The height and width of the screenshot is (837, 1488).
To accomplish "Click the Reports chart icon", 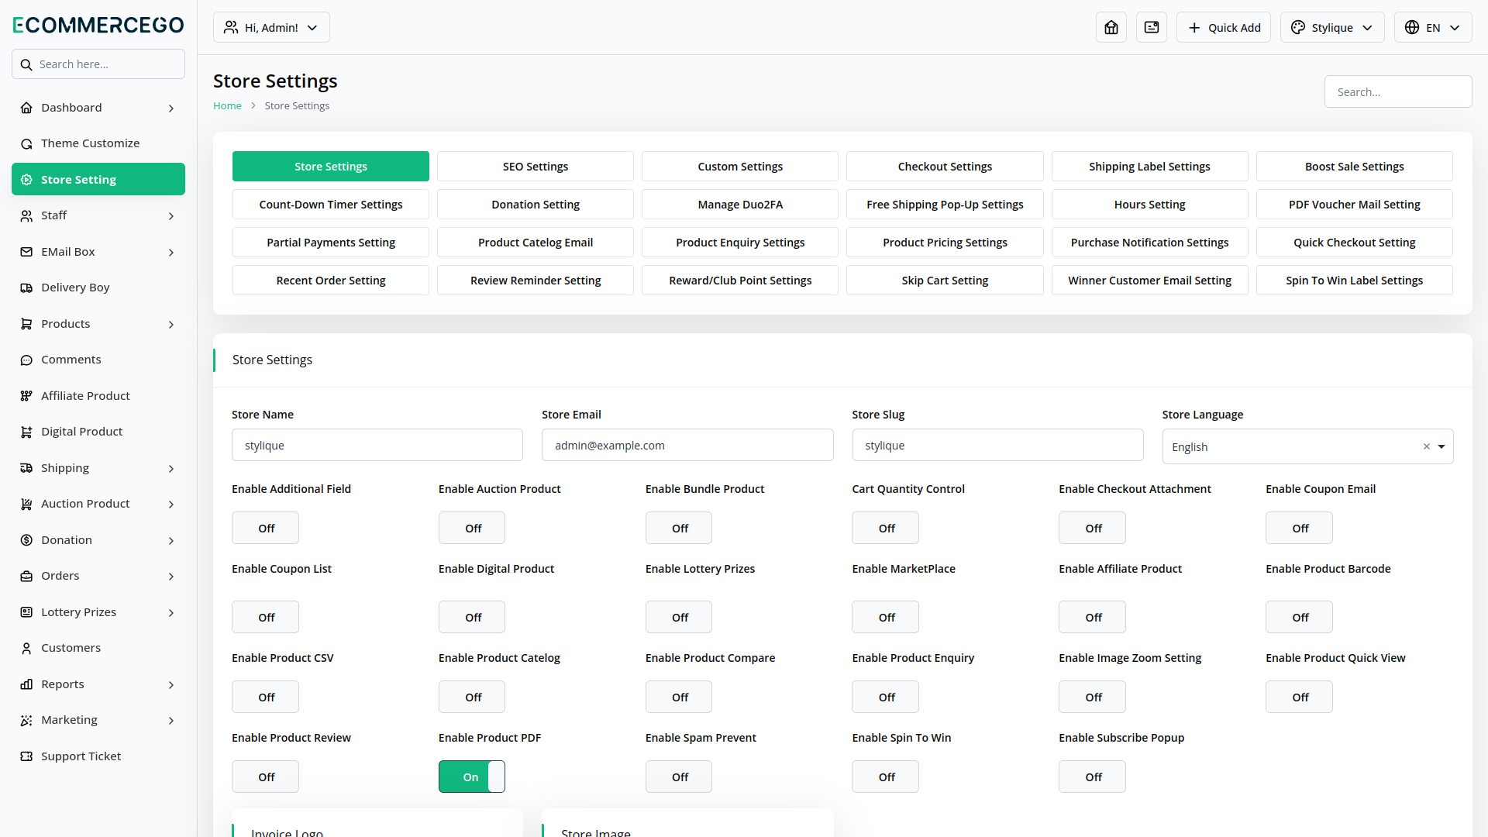I will (x=26, y=684).
